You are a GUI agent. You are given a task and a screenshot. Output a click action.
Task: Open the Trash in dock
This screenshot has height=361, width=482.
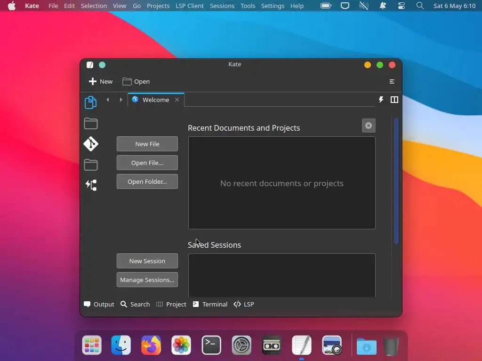click(391, 346)
